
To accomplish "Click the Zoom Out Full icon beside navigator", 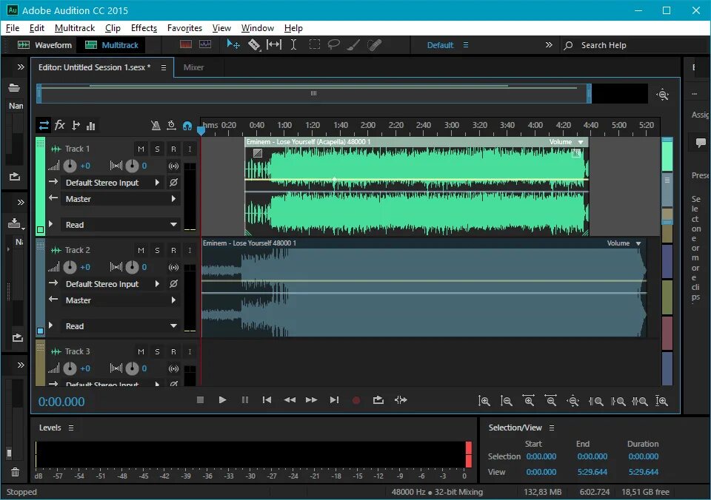I will point(662,95).
